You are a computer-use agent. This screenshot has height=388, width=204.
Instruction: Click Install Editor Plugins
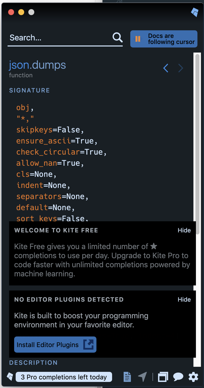click(x=55, y=344)
